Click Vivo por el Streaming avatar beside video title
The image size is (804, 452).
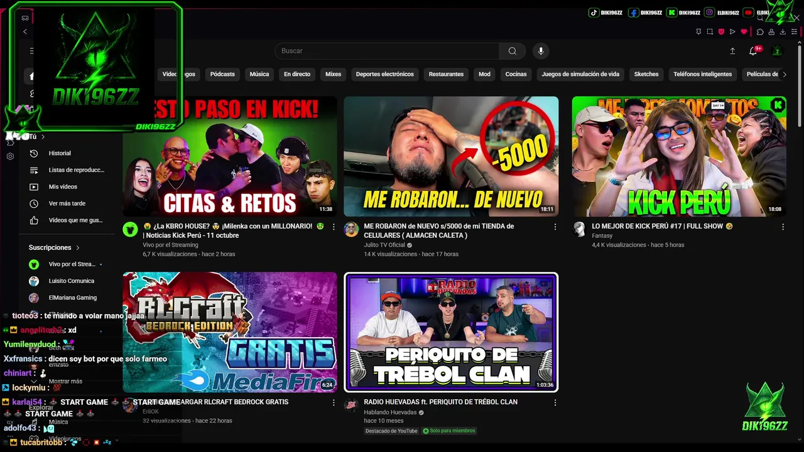pyautogui.click(x=130, y=229)
